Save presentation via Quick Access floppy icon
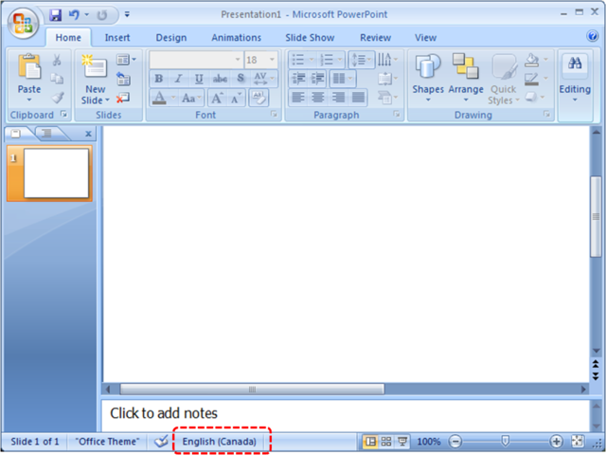Viewport: 606px width, 455px height. coord(56,15)
